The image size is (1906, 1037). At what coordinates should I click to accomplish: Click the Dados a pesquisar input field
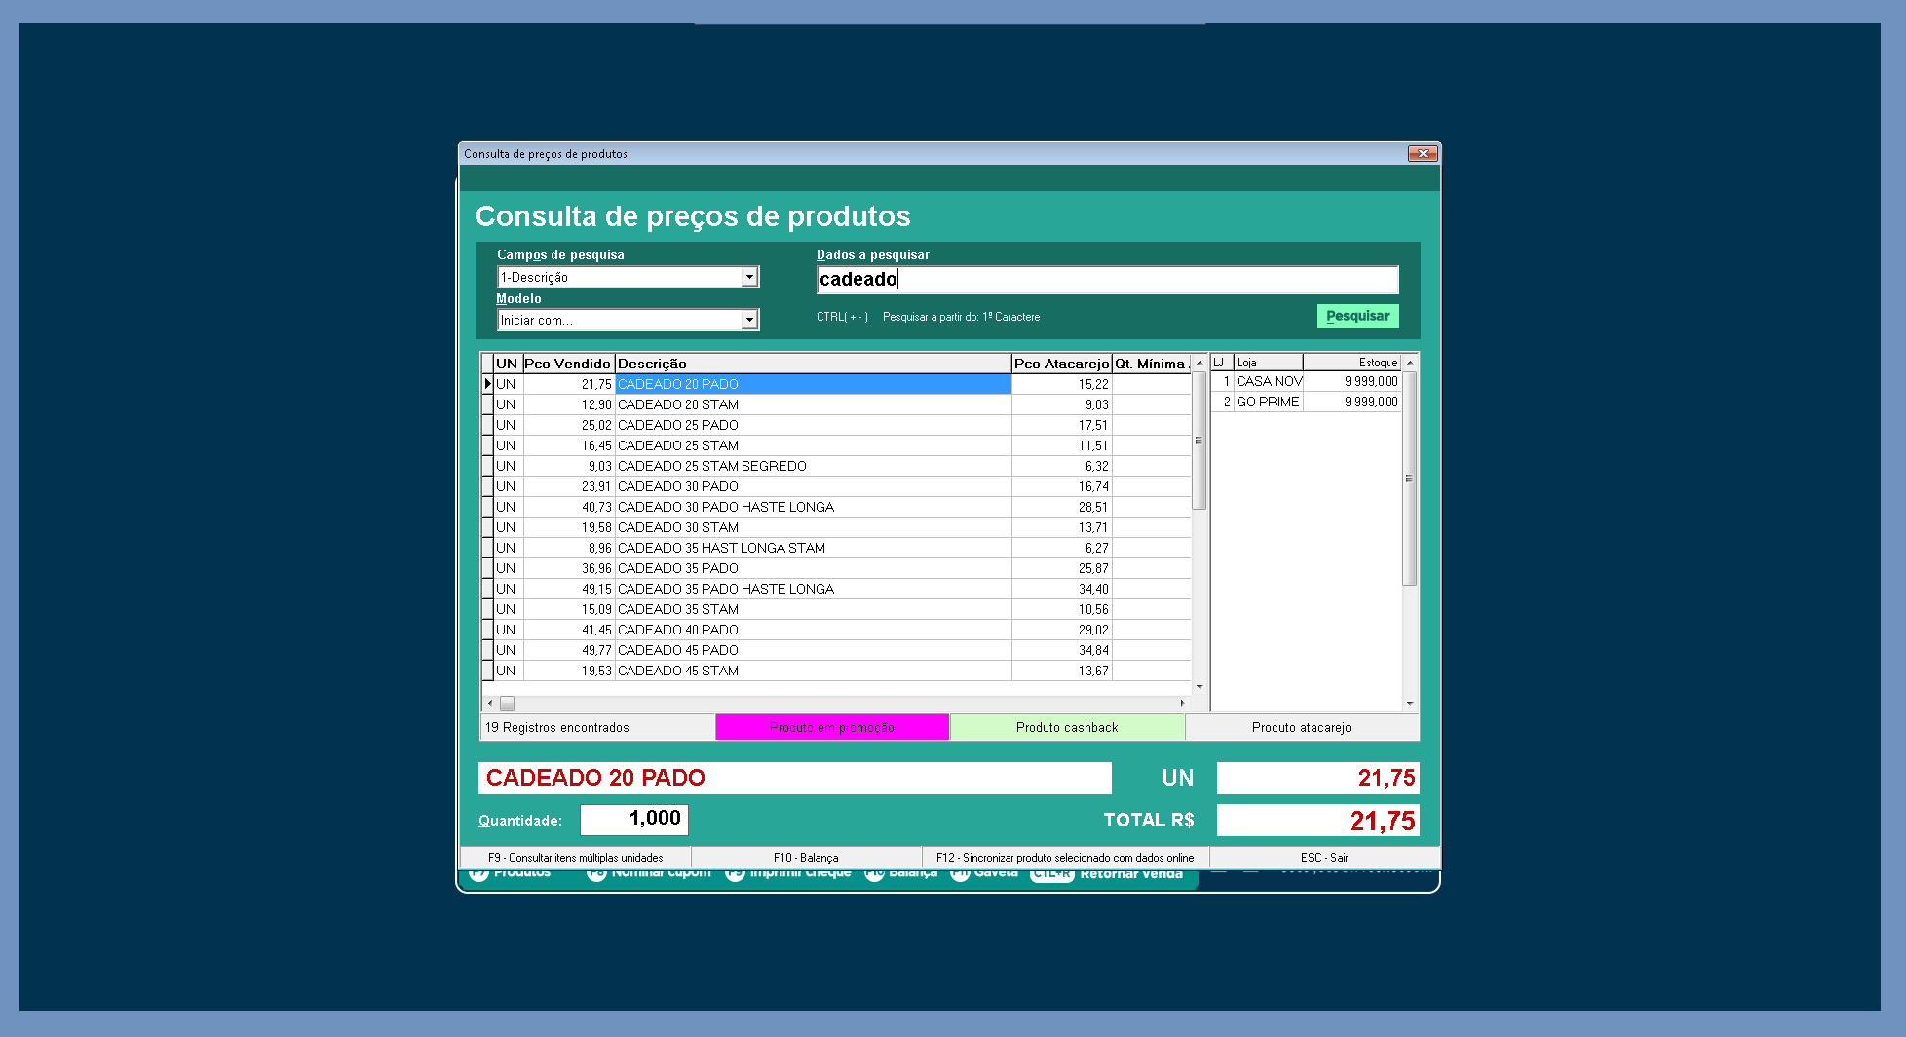coord(1107,280)
